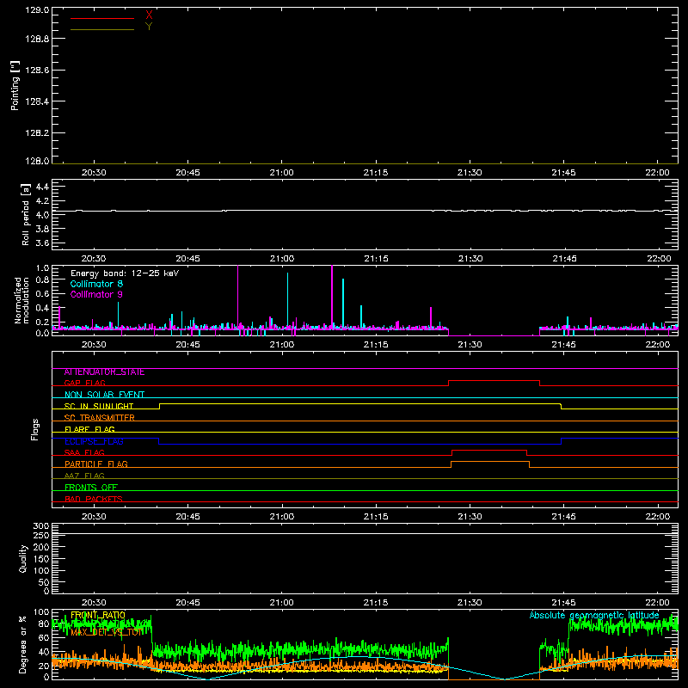Click the NON_SOLAR_EVENT flag label
Image resolution: width=688 pixels, height=688 pixels.
(104, 395)
